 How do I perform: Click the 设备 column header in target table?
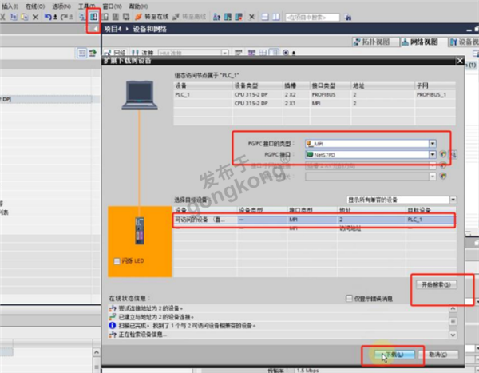click(x=181, y=210)
